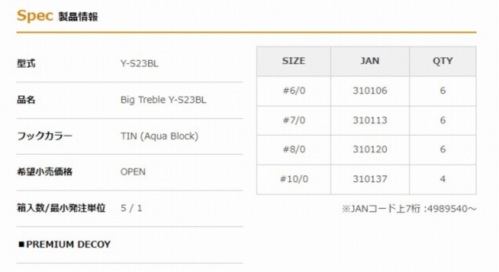Click JAN code 310137

point(370,179)
